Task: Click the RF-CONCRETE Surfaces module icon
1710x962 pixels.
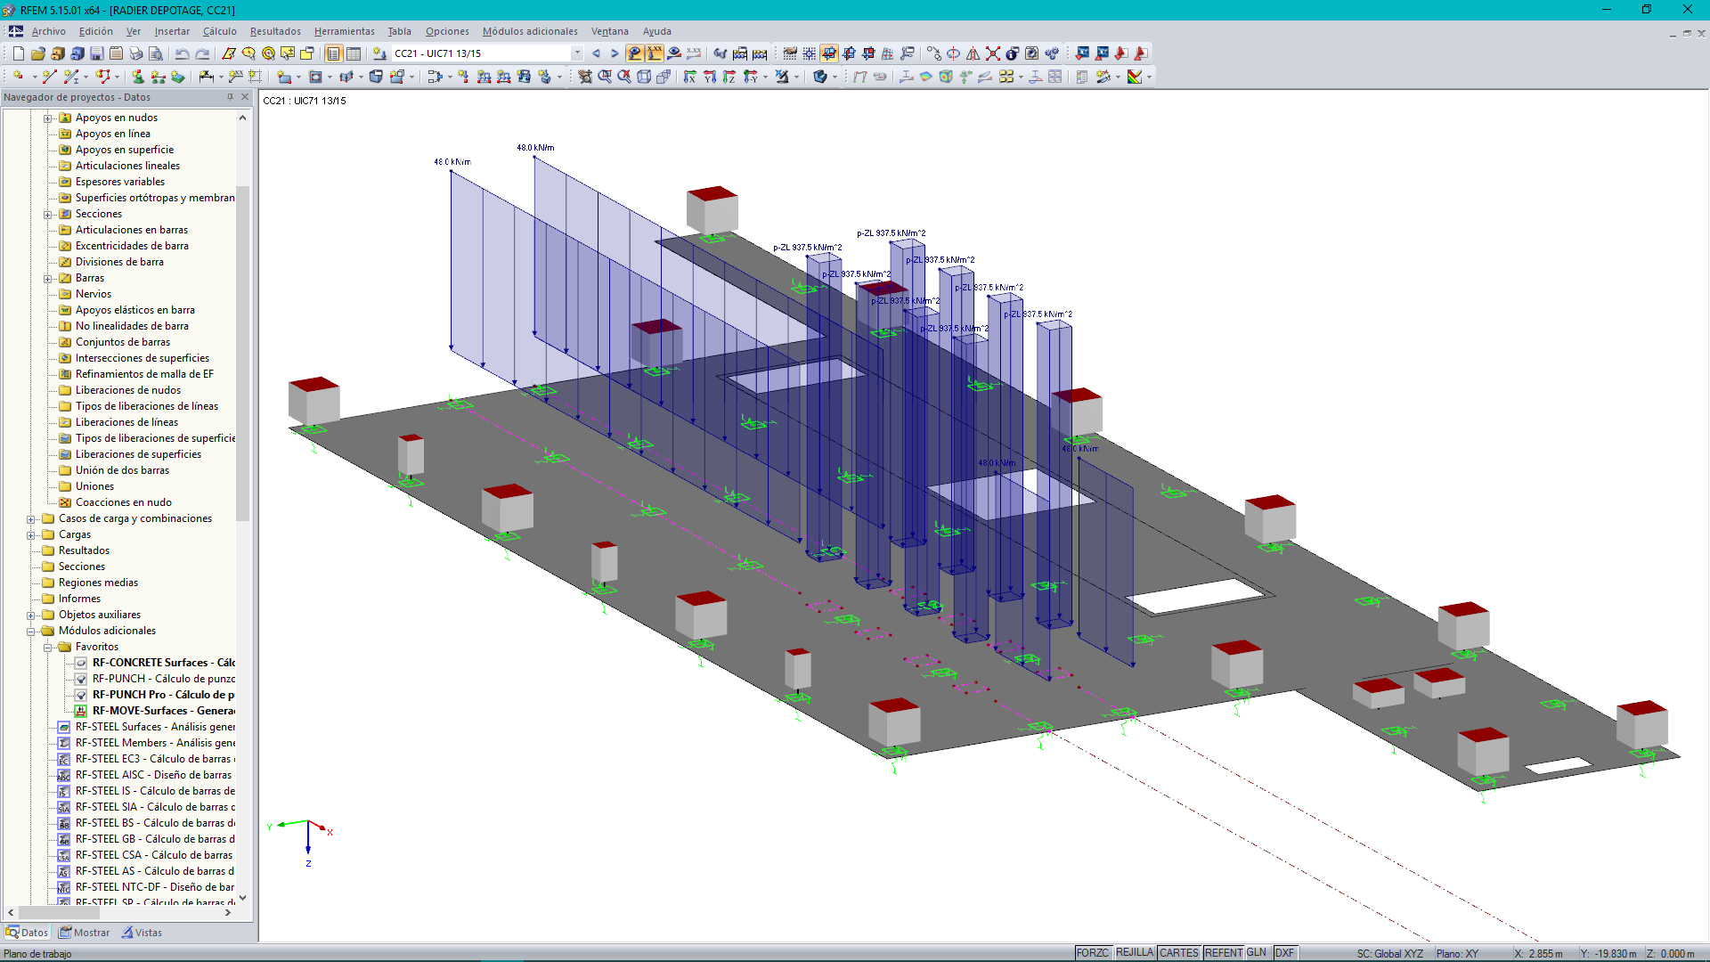Action: (x=78, y=663)
